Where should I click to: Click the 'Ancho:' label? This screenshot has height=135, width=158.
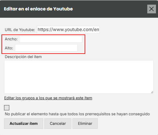pos(11,39)
